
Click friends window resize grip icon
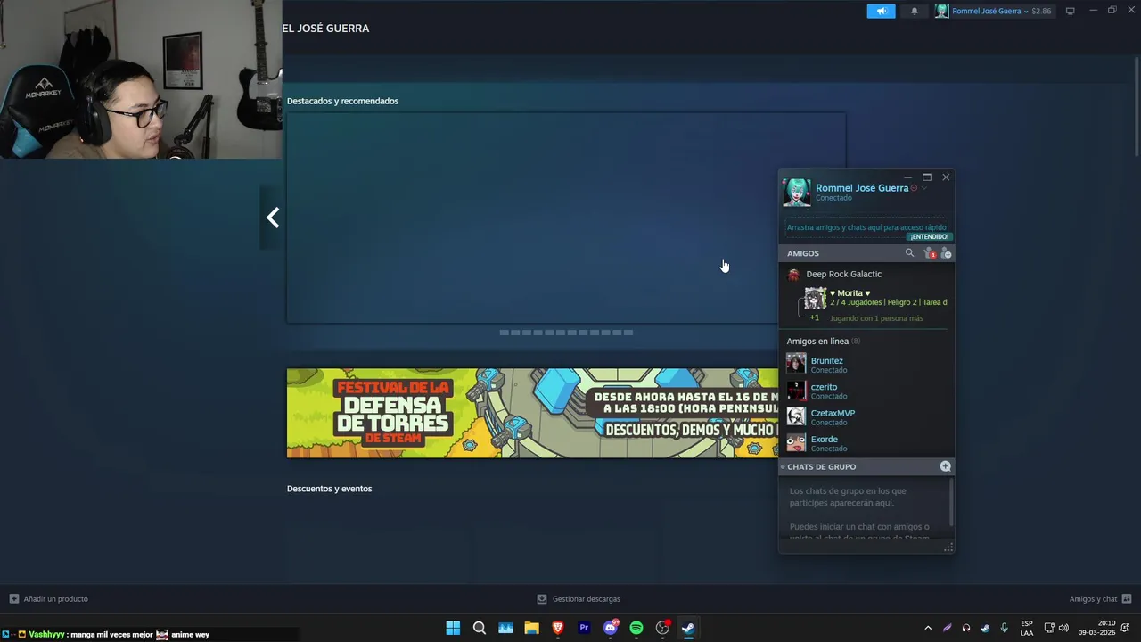coord(948,547)
